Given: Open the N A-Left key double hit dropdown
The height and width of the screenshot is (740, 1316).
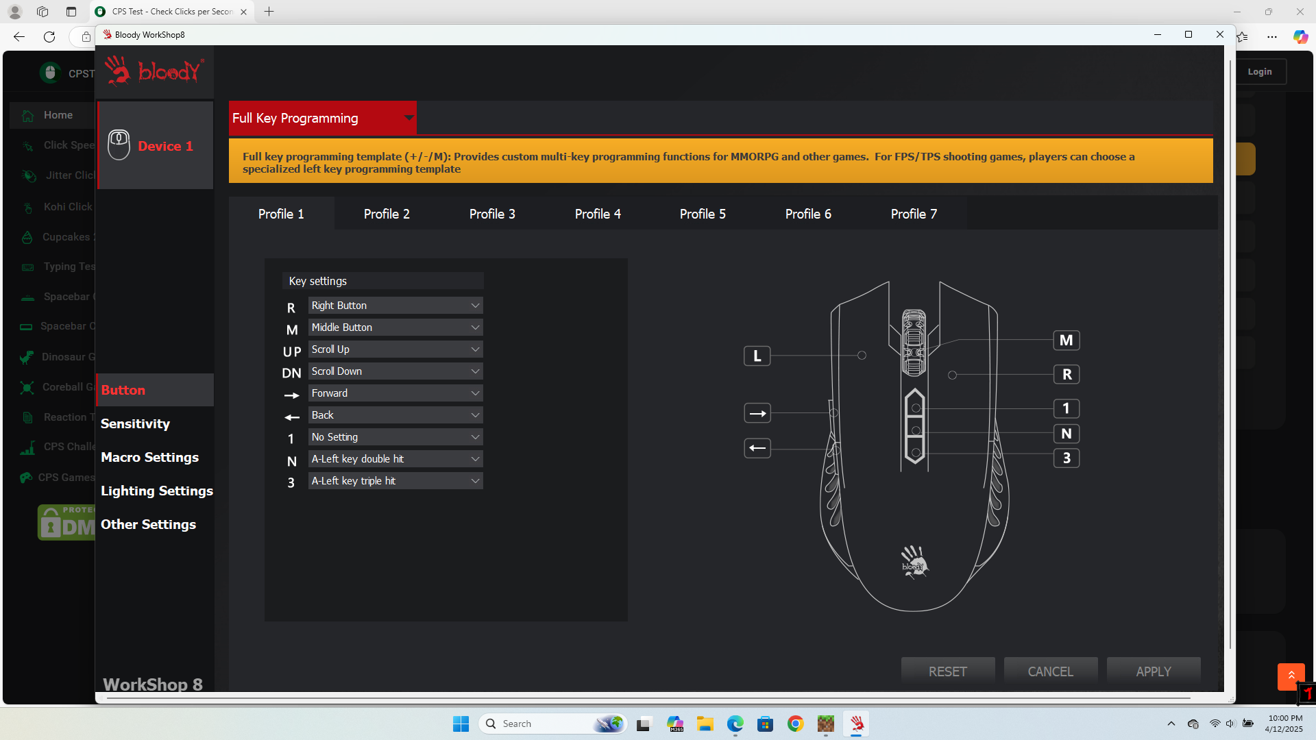Looking at the screenshot, I should pyautogui.click(x=395, y=459).
